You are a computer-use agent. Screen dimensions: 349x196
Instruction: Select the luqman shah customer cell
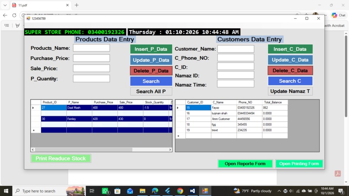[224, 113]
